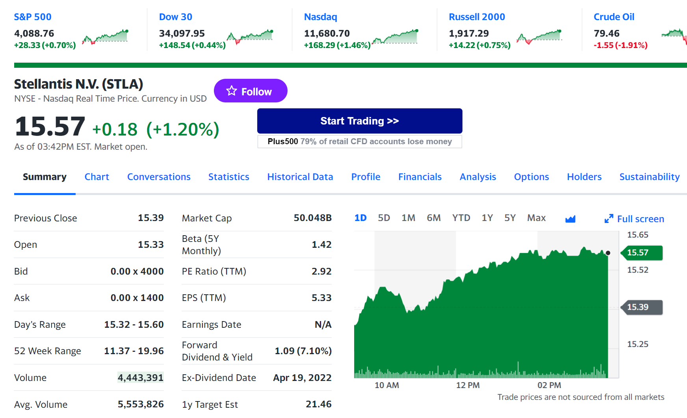Select the Max chart range
The width and height of the screenshot is (687, 418).
point(536,218)
